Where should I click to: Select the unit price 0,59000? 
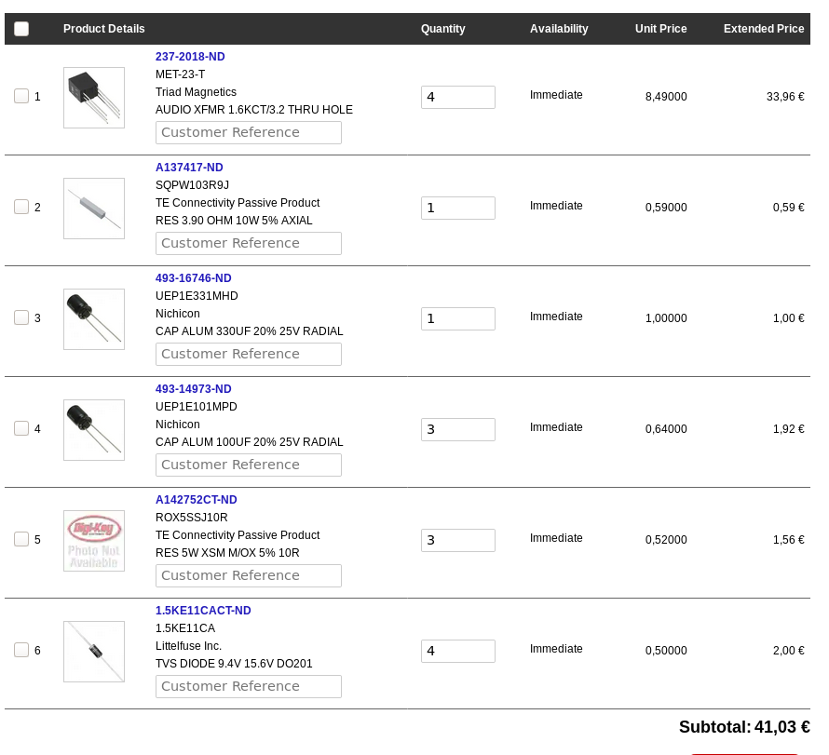coord(666,208)
